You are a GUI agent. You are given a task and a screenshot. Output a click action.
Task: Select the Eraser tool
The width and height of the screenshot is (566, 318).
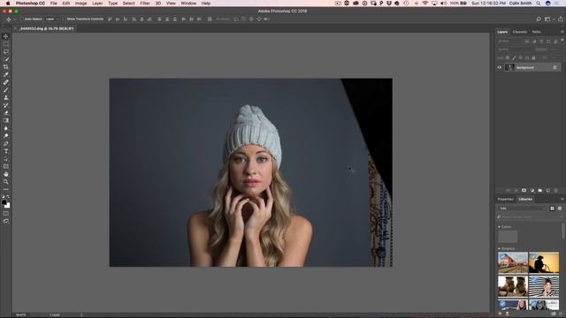click(6, 113)
